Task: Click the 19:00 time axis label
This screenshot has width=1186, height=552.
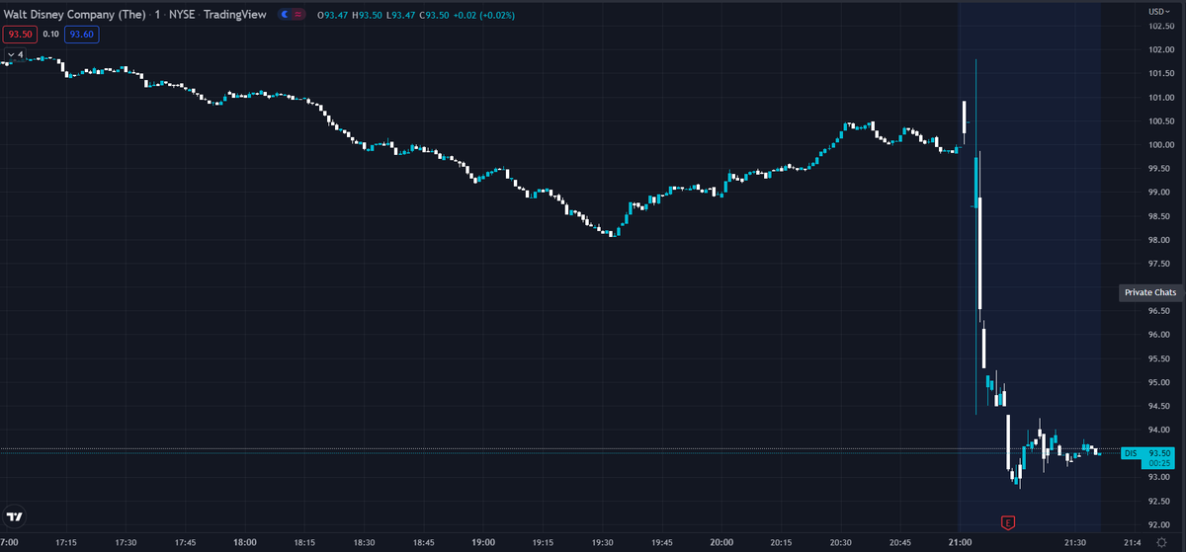Action: [x=483, y=542]
